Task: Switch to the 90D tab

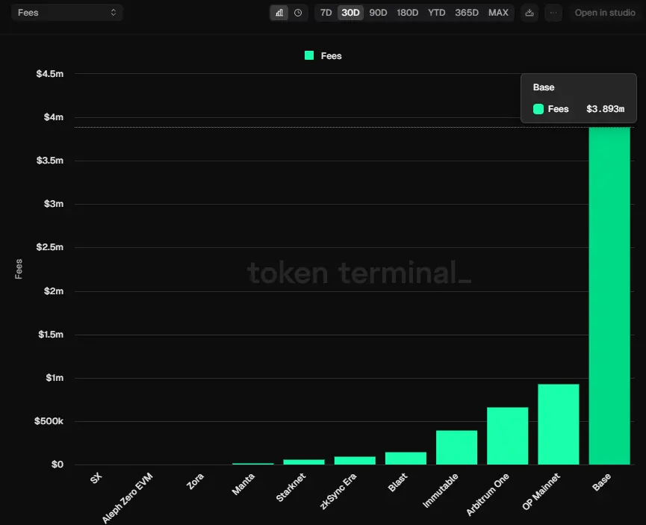Action: [x=378, y=12]
